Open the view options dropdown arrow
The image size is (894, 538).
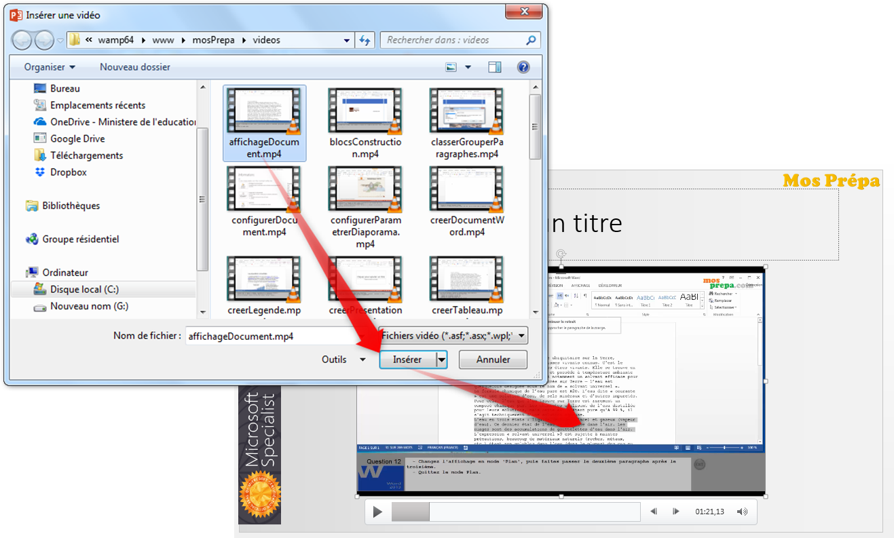click(x=468, y=67)
